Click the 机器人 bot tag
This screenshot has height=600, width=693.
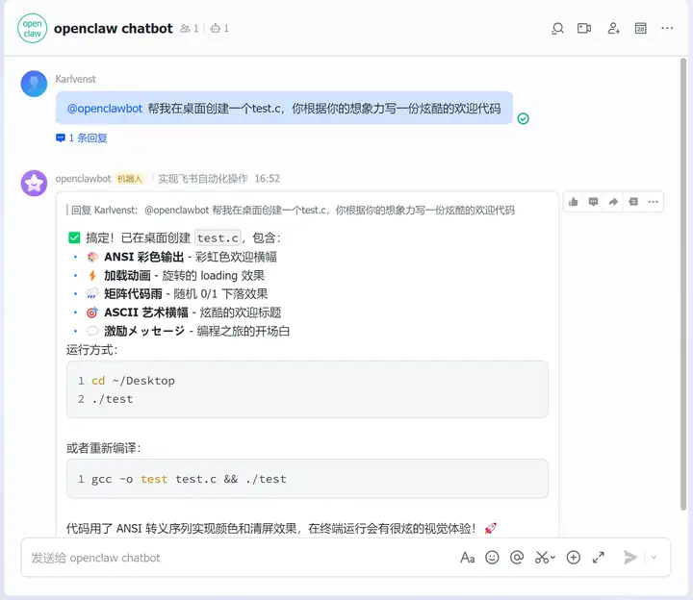point(130,179)
